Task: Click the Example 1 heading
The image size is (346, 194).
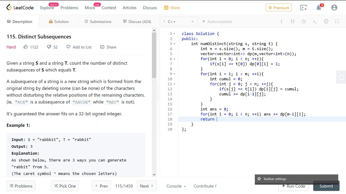Action: click(x=18, y=125)
